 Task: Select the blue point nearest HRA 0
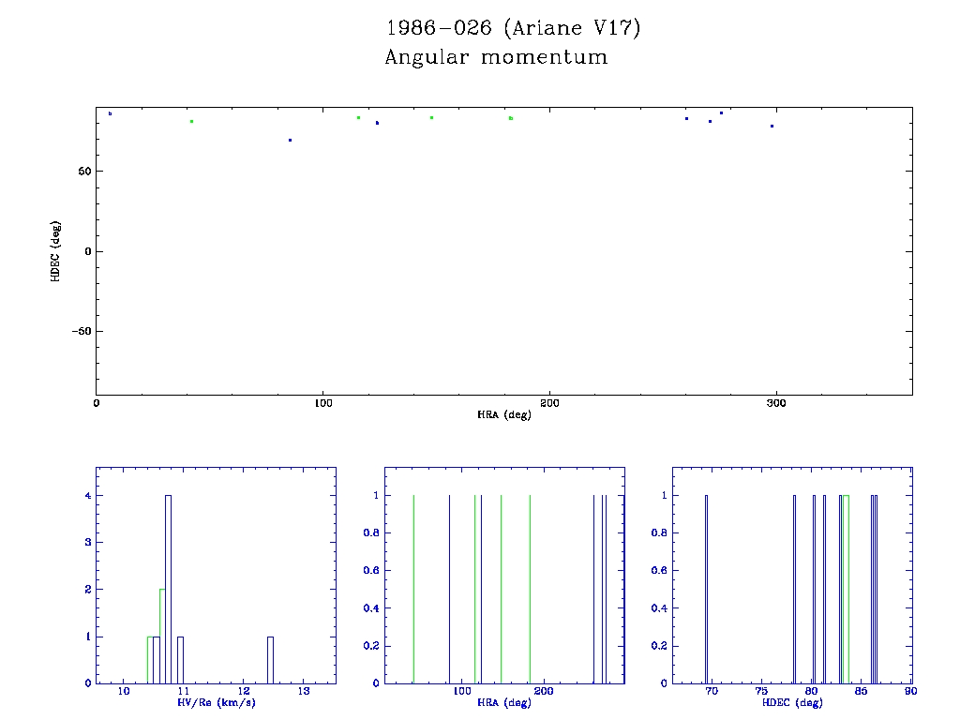(x=111, y=113)
